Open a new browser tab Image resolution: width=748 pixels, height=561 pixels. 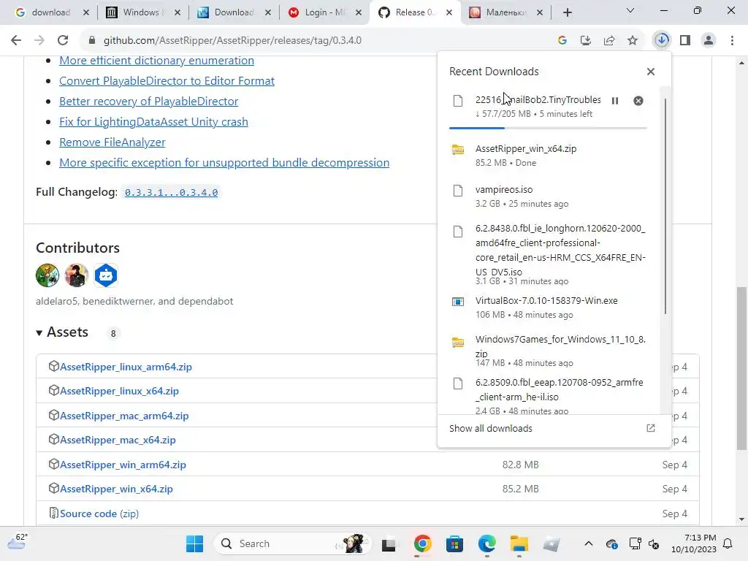[x=567, y=12]
